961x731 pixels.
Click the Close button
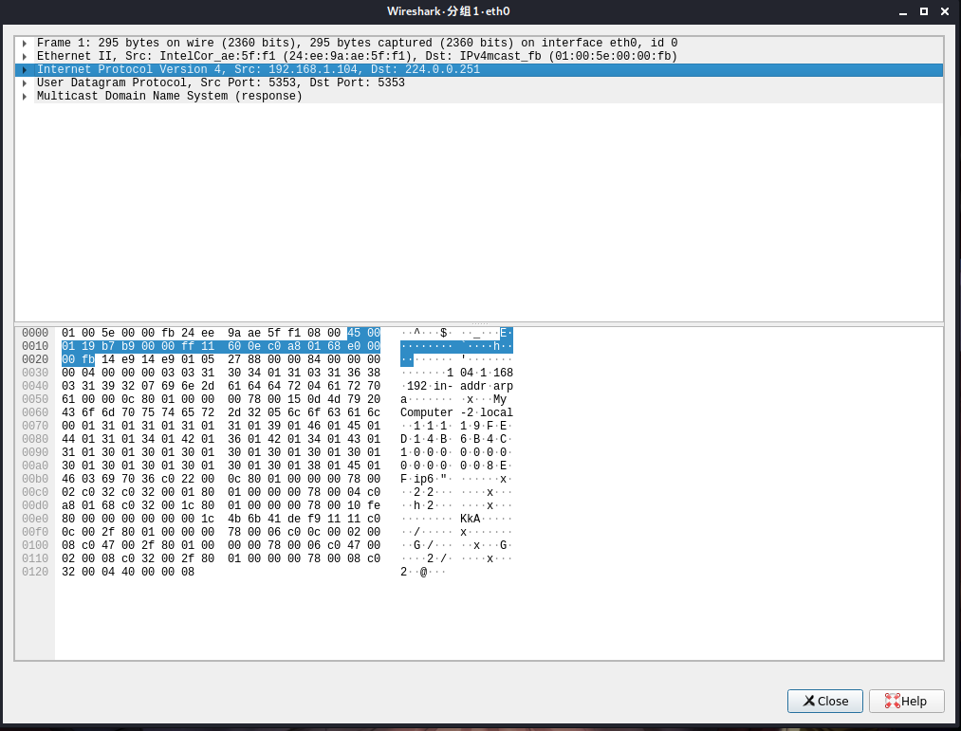[x=824, y=701]
